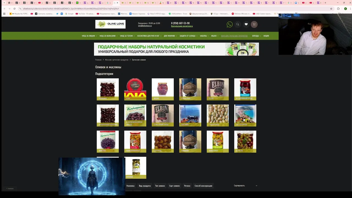The image size is (352, 198).
Task: Click the info@olivelove.ru email link
Action: (145, 26)
